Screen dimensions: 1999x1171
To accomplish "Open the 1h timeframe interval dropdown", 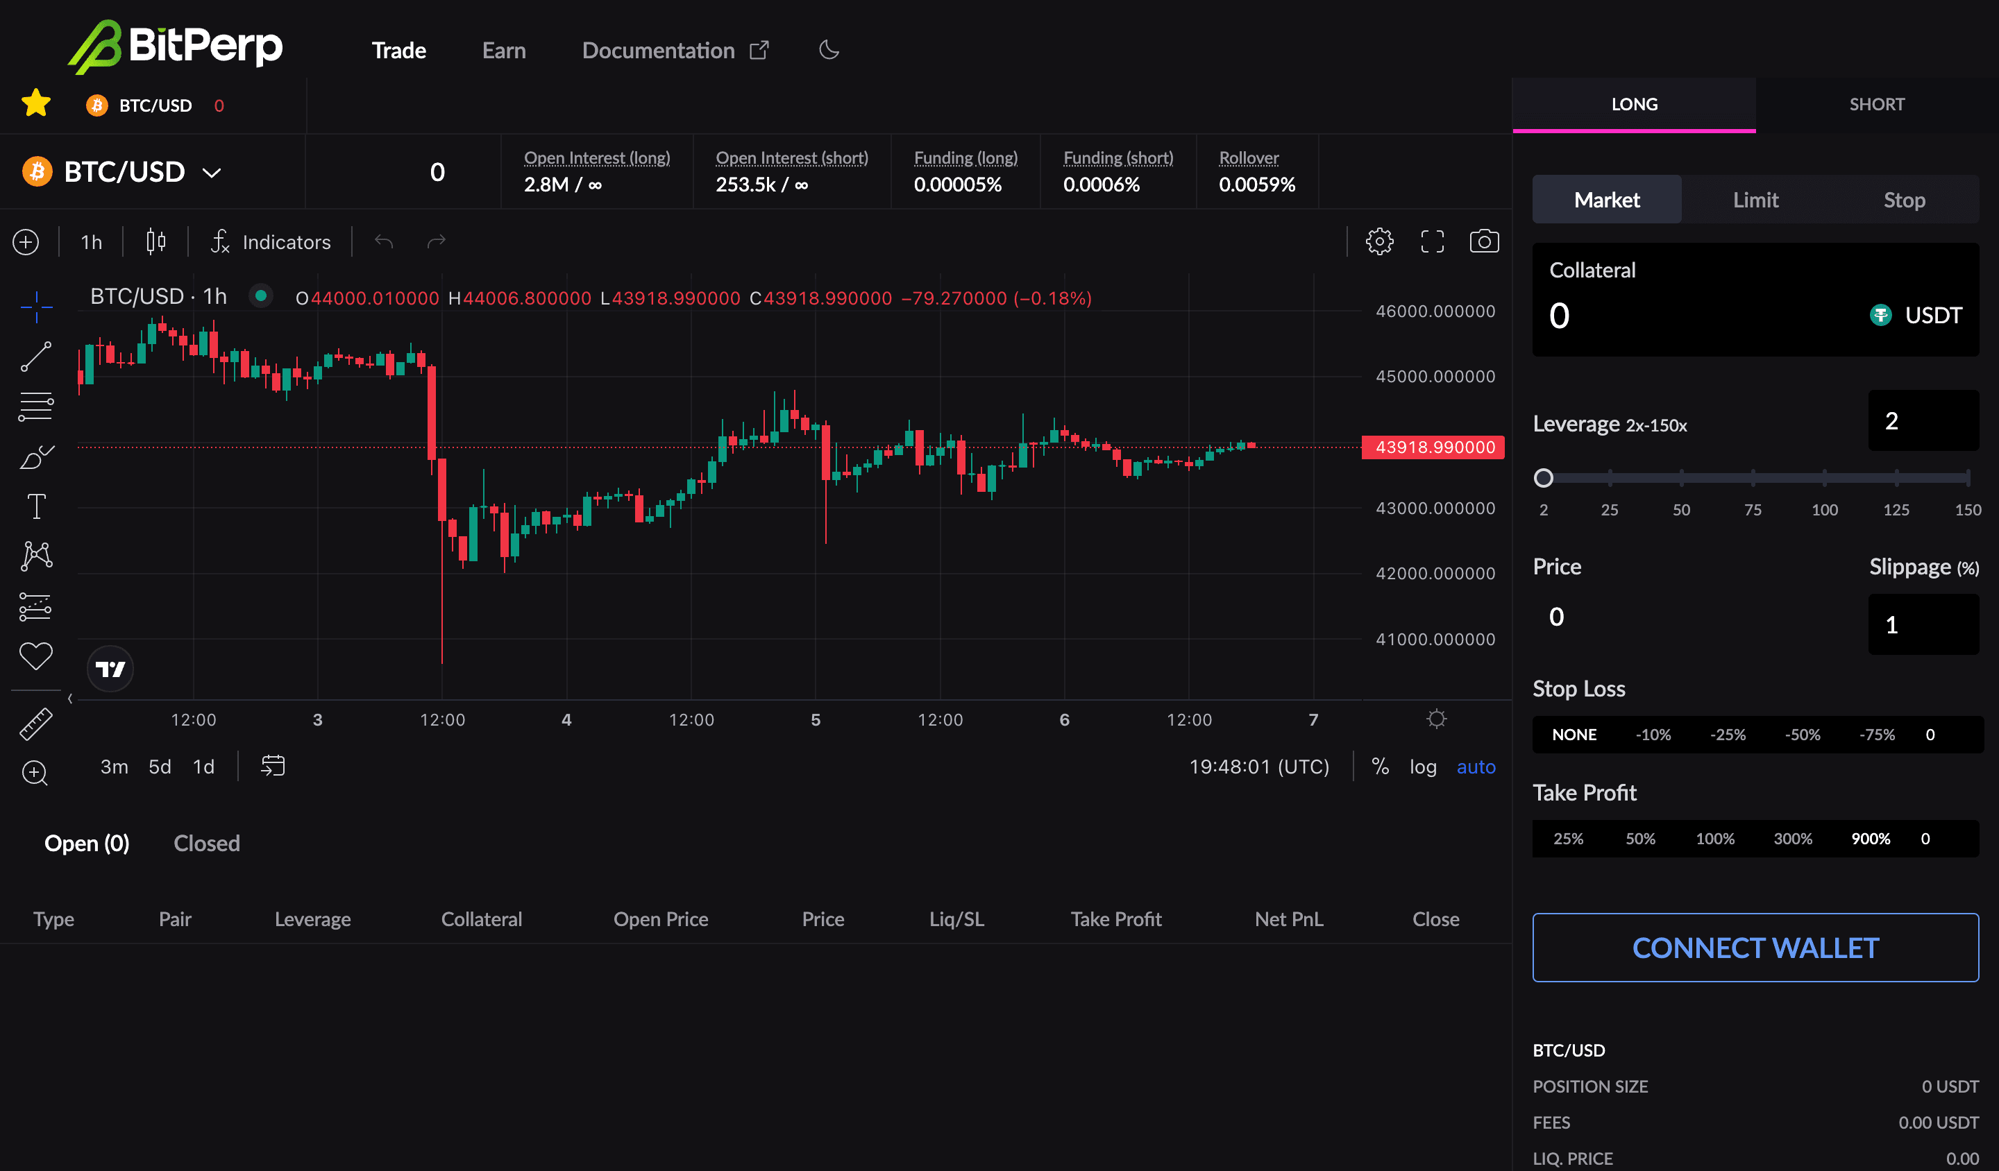I will pyautogui.click(x=91, y=242).
